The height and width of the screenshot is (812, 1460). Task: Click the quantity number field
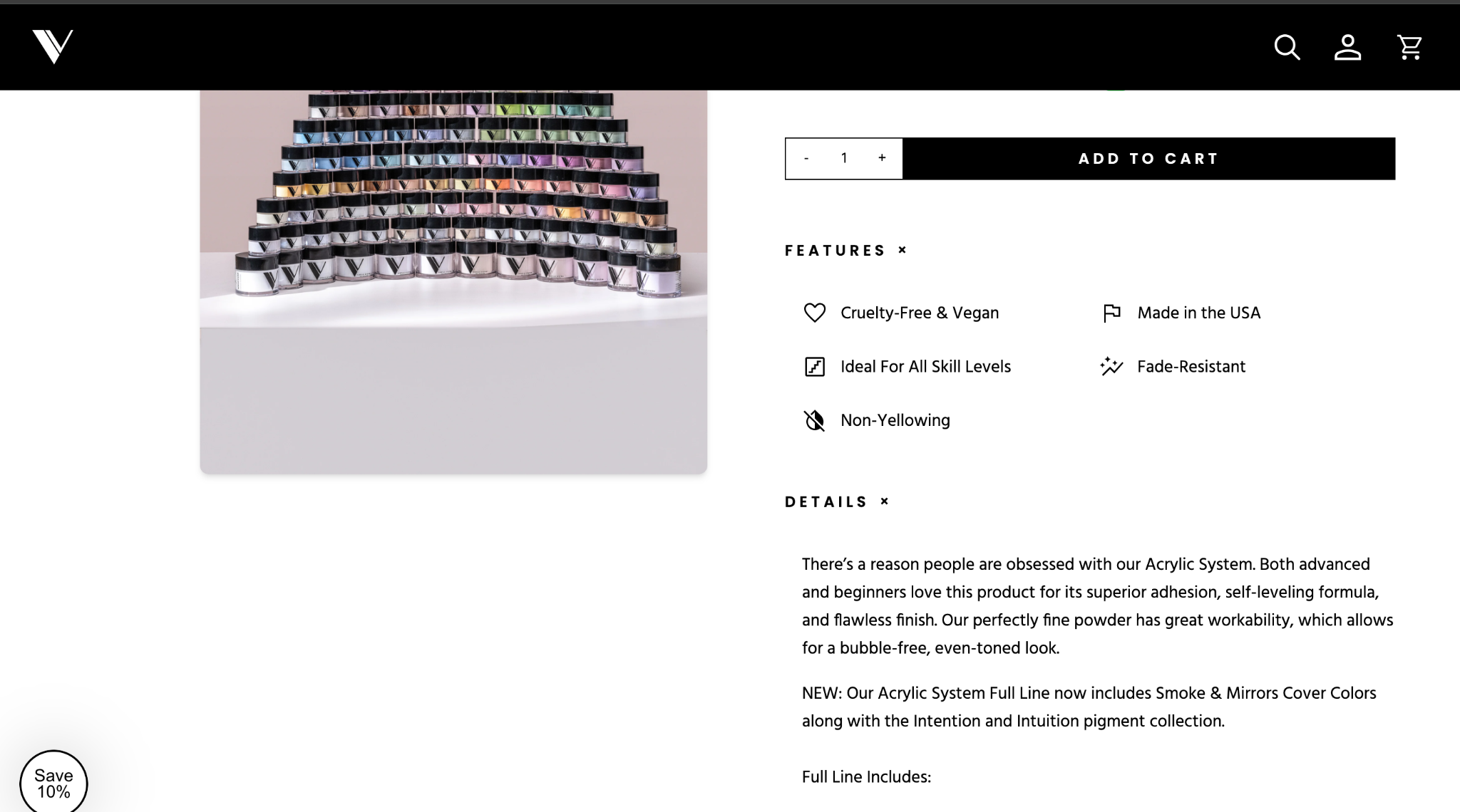(844, 158)
